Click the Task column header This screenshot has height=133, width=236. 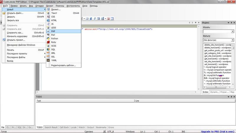(85, 101)
